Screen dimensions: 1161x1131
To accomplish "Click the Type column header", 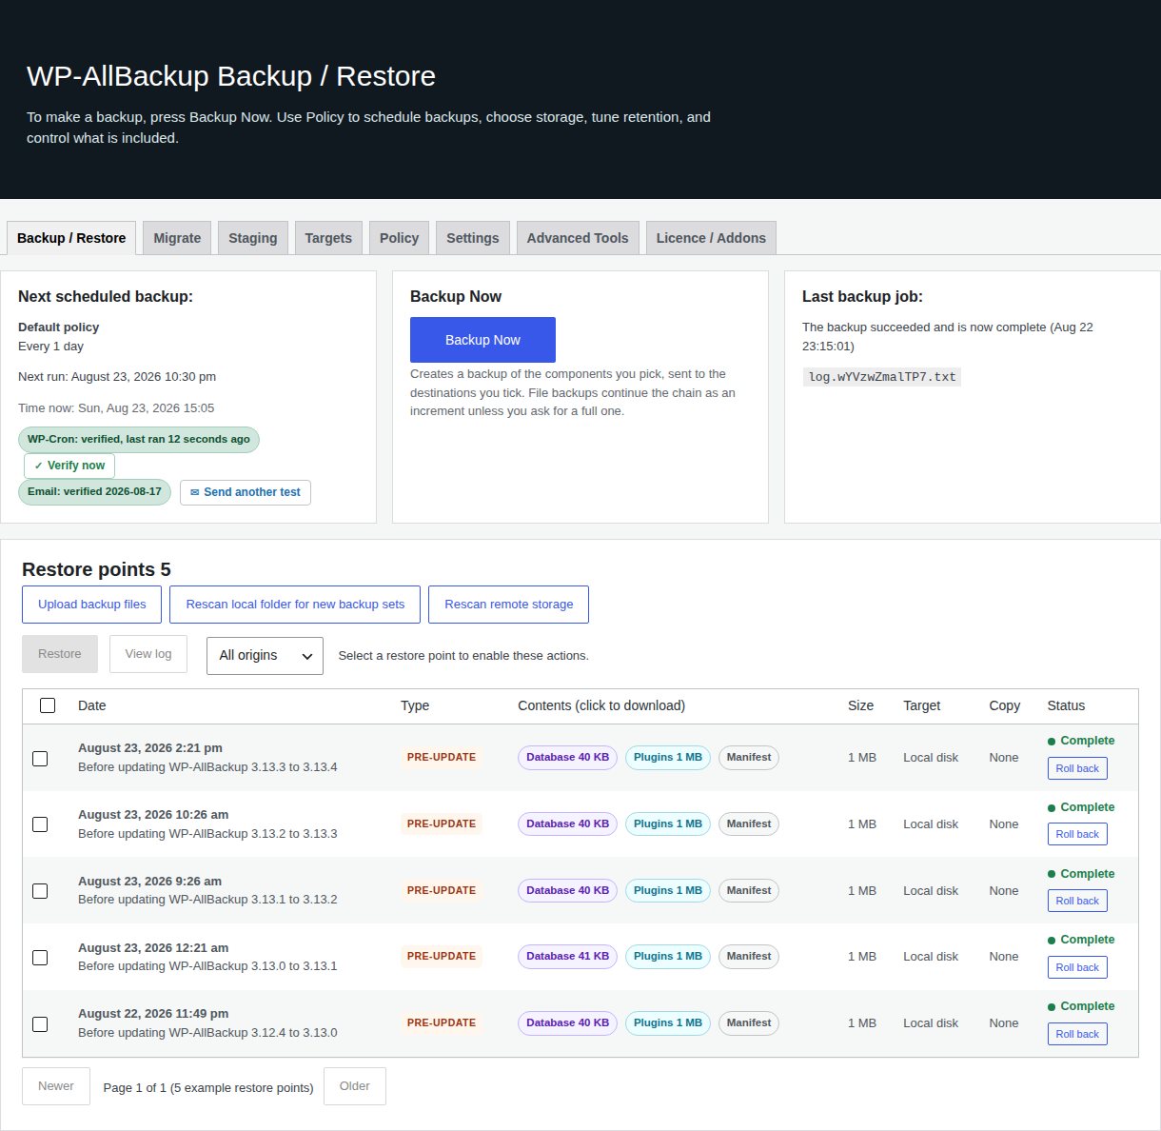I will (x=415, y=705).
